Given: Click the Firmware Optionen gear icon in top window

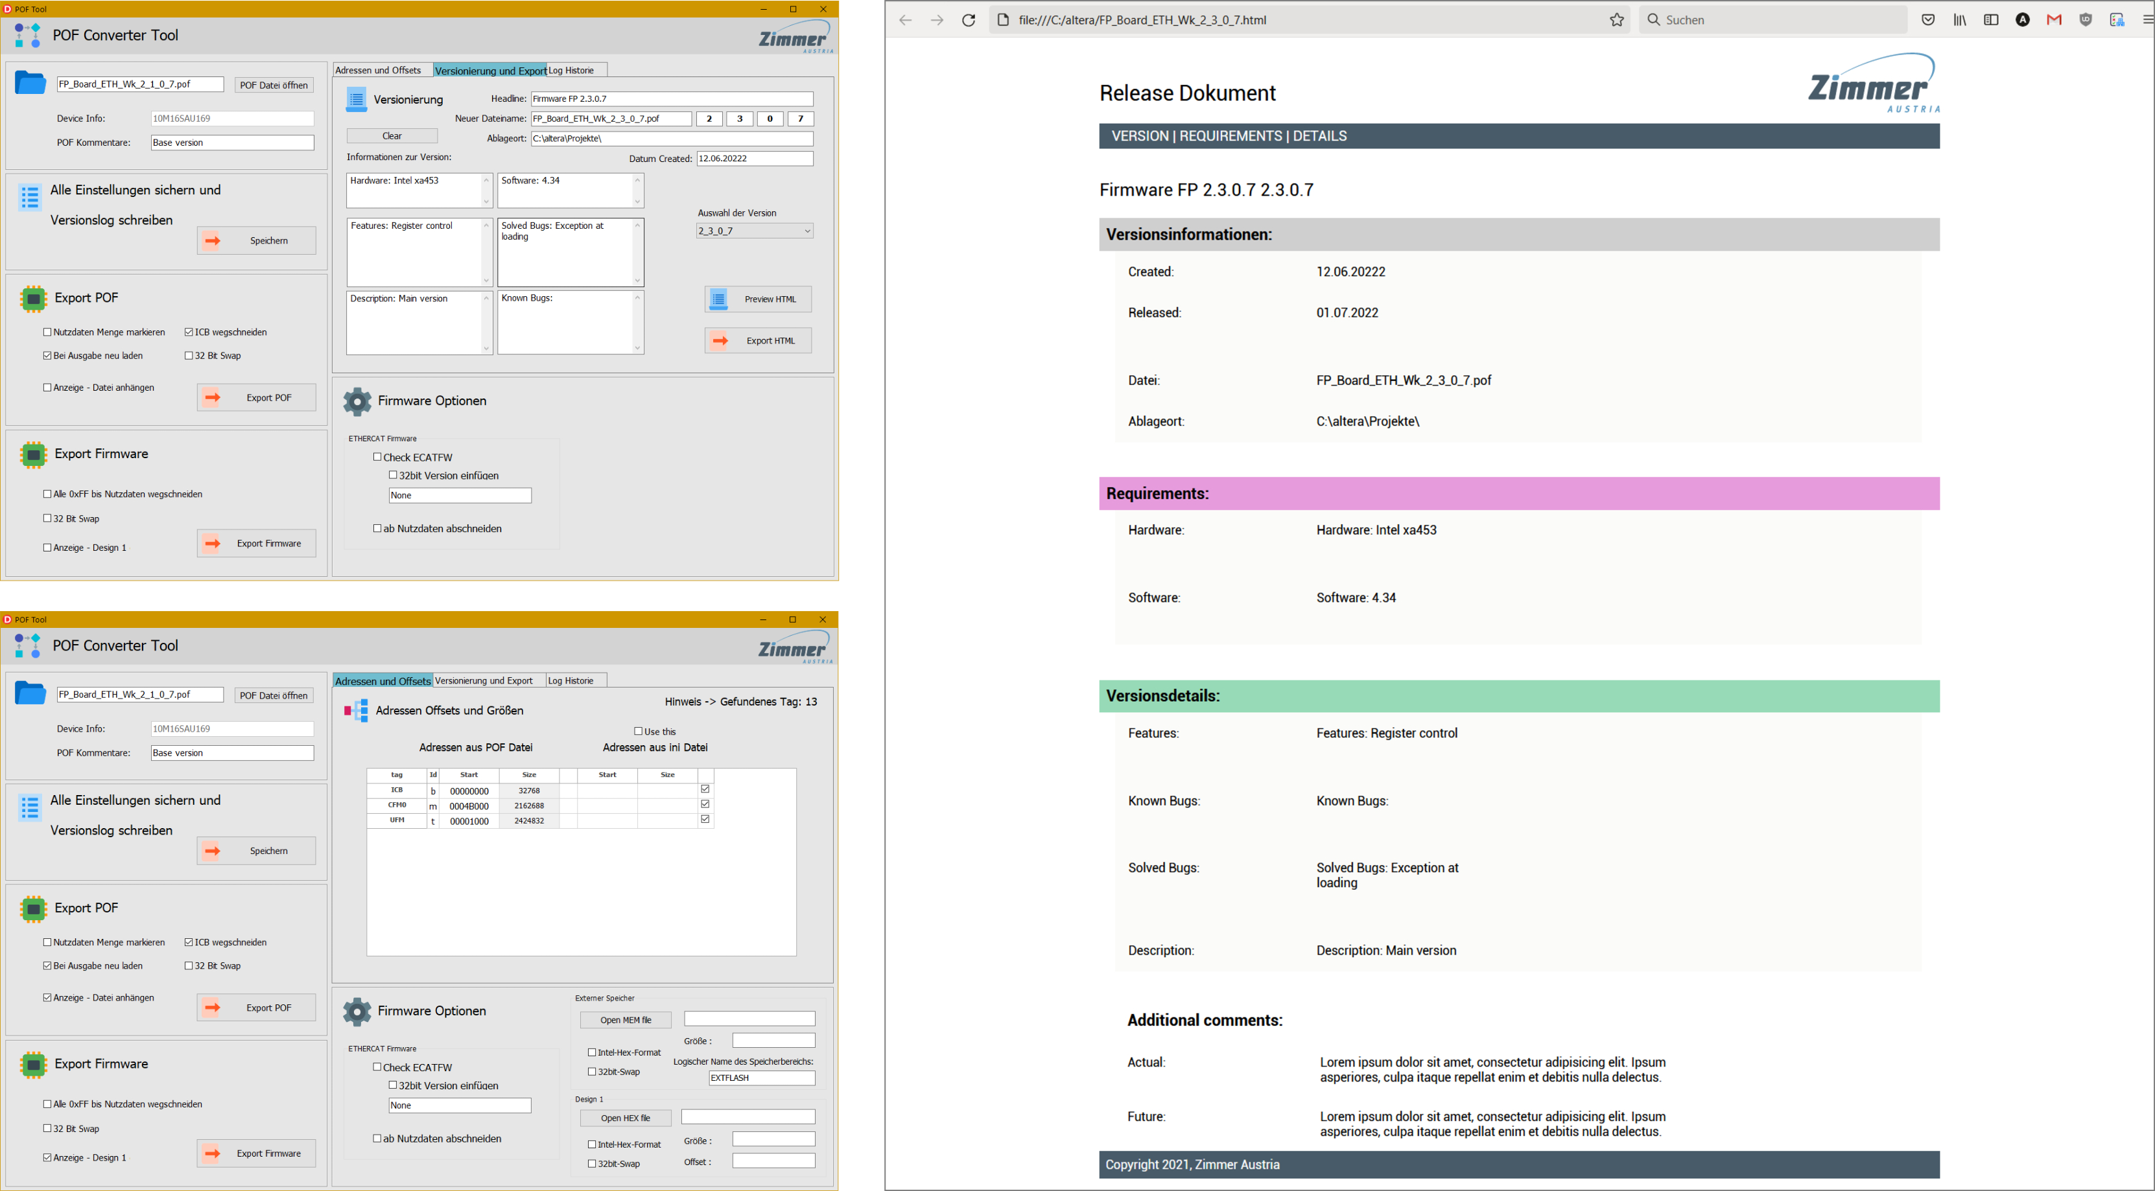Looking at the screenshot, I should (357, 402).
